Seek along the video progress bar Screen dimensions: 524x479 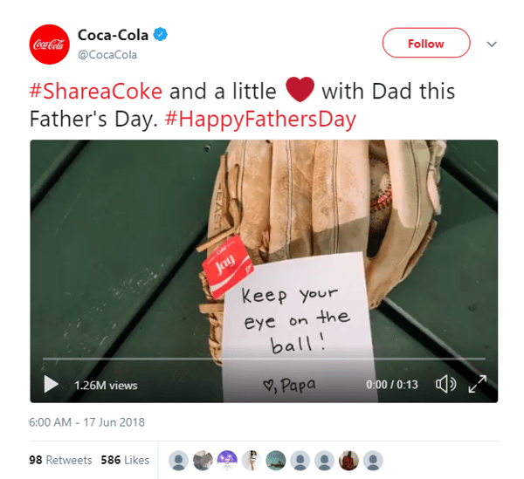tap(264, 359)
